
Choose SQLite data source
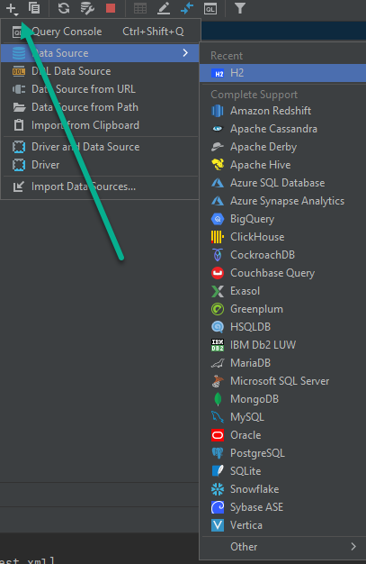tap(282, 471)
